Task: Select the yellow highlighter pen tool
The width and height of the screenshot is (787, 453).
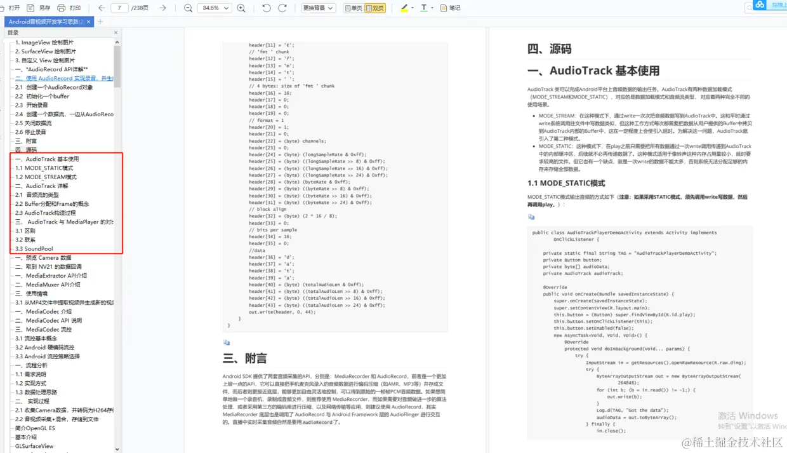Action: 404,8
